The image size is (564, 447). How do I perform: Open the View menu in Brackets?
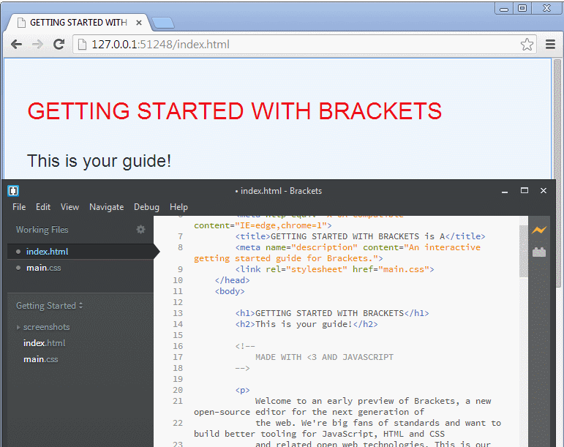(x=69, y=207)
